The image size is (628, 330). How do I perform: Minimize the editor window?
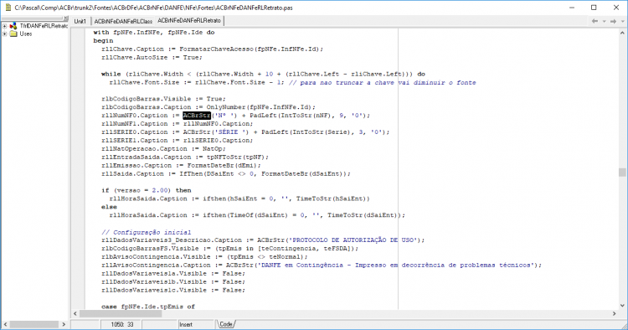tap(572, 8)
